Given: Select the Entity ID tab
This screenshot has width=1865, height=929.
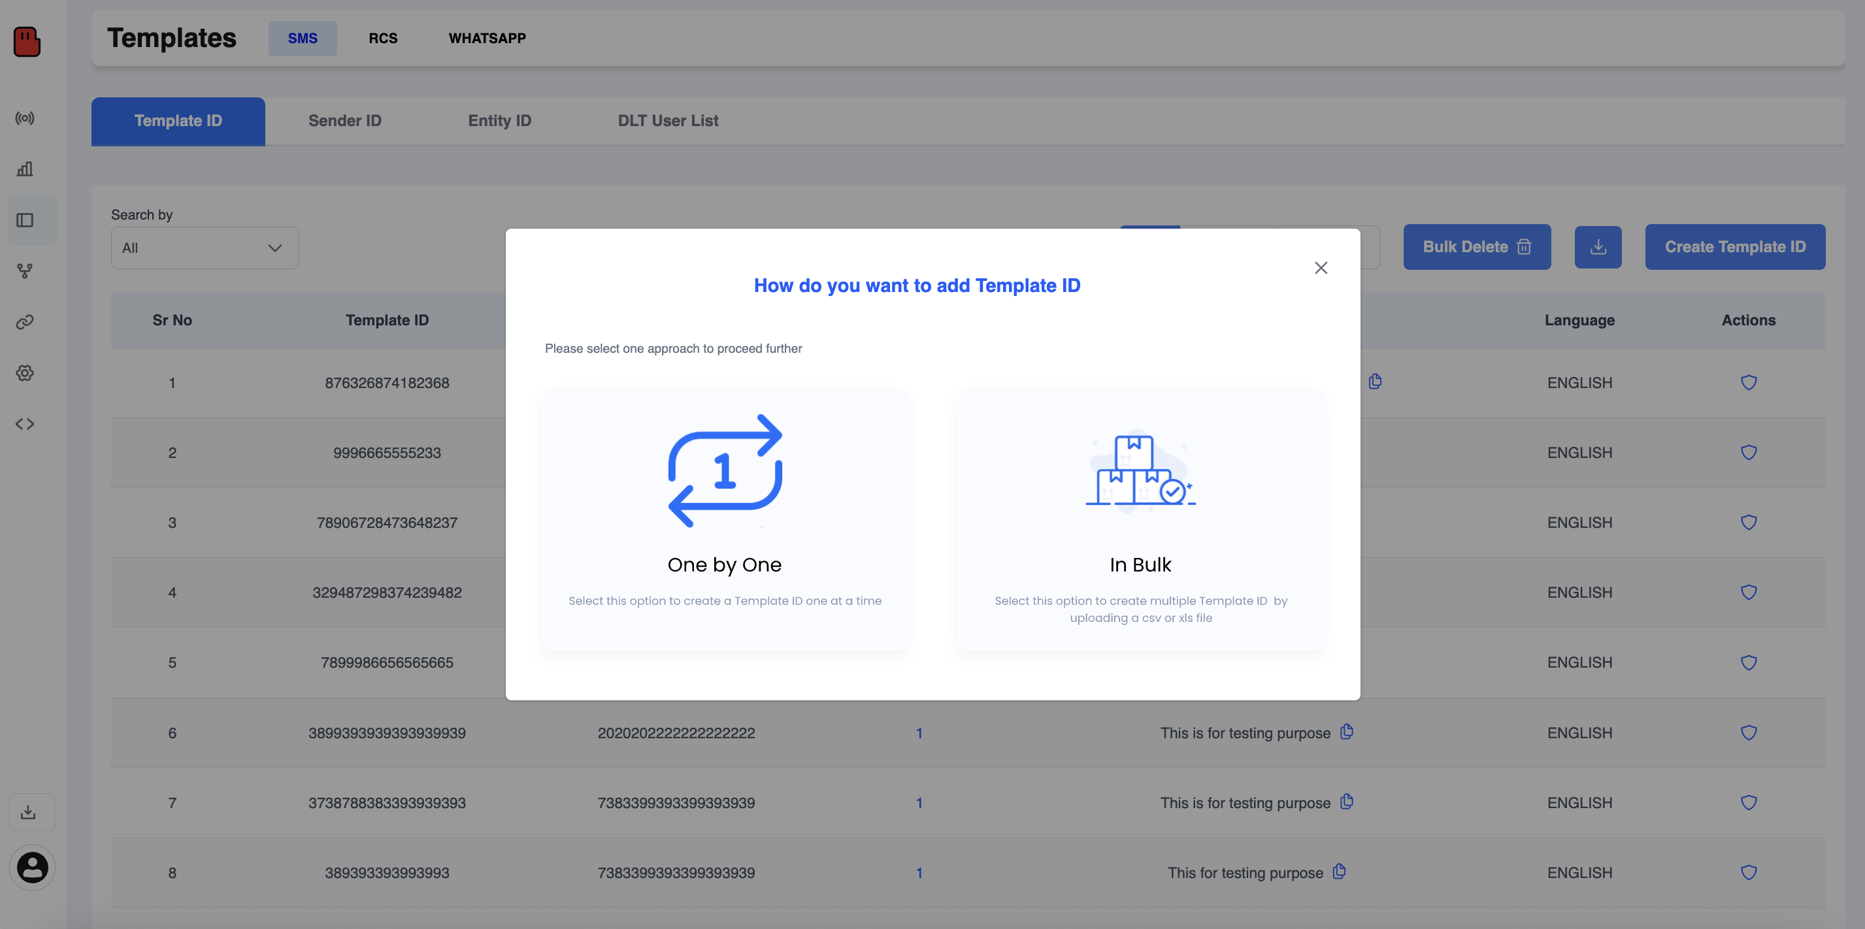Looking at the screenshot, I should click(499, 121).
